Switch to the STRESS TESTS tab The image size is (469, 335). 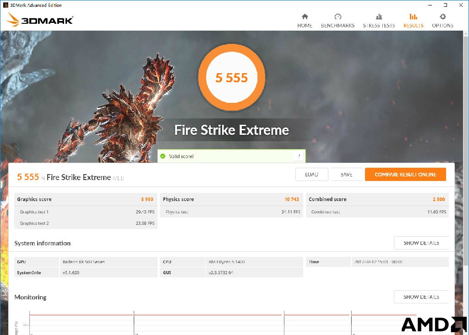coord(379,21)
